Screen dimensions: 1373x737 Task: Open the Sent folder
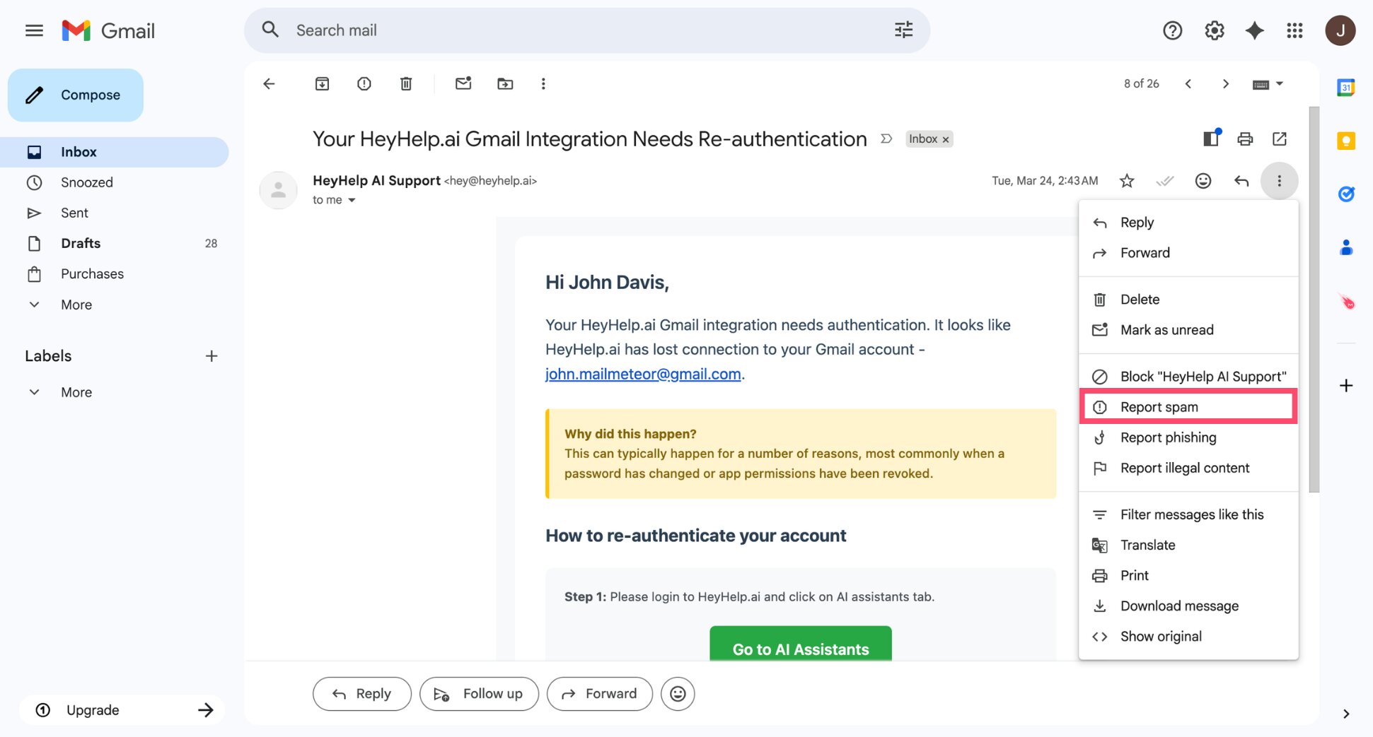pos(115,213)
